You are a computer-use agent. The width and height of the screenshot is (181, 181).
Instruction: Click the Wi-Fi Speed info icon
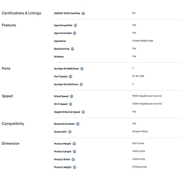(70, 104)
